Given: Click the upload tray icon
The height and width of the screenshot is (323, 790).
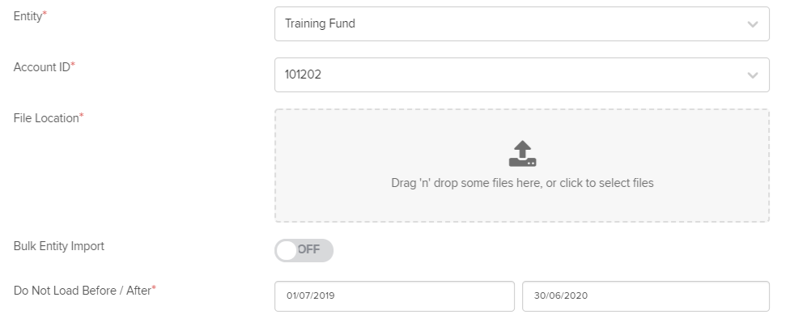Looking at the screenshot, I should pyautogui.click(x=522, y=154).
